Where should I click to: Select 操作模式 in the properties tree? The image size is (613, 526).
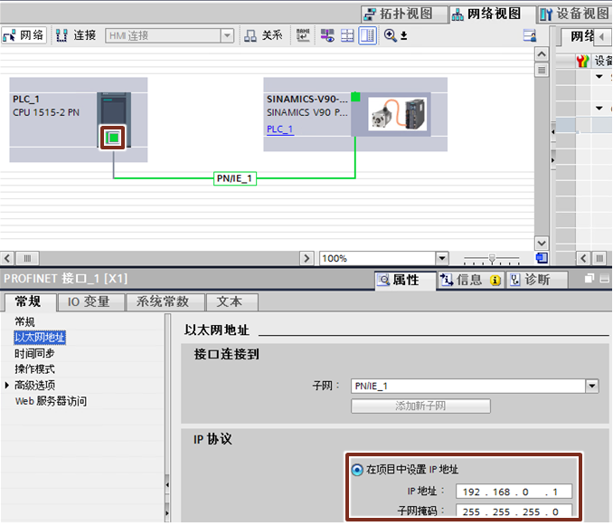[x=34, y=369]
